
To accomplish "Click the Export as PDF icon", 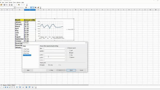I will click(x=9, y=5).
